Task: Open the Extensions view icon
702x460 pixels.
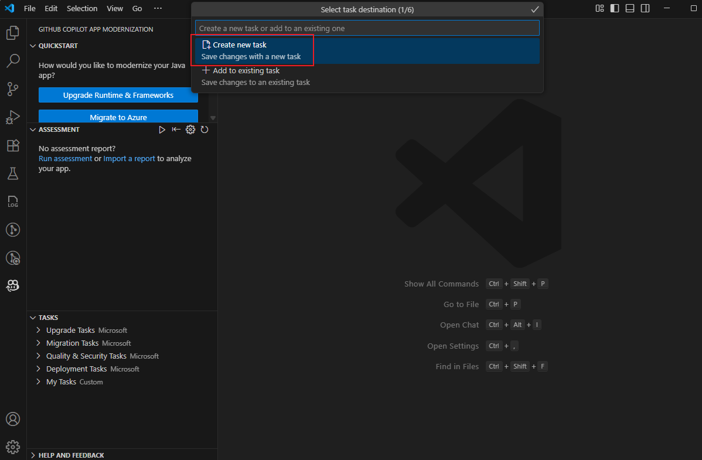Action: [13, 145]
